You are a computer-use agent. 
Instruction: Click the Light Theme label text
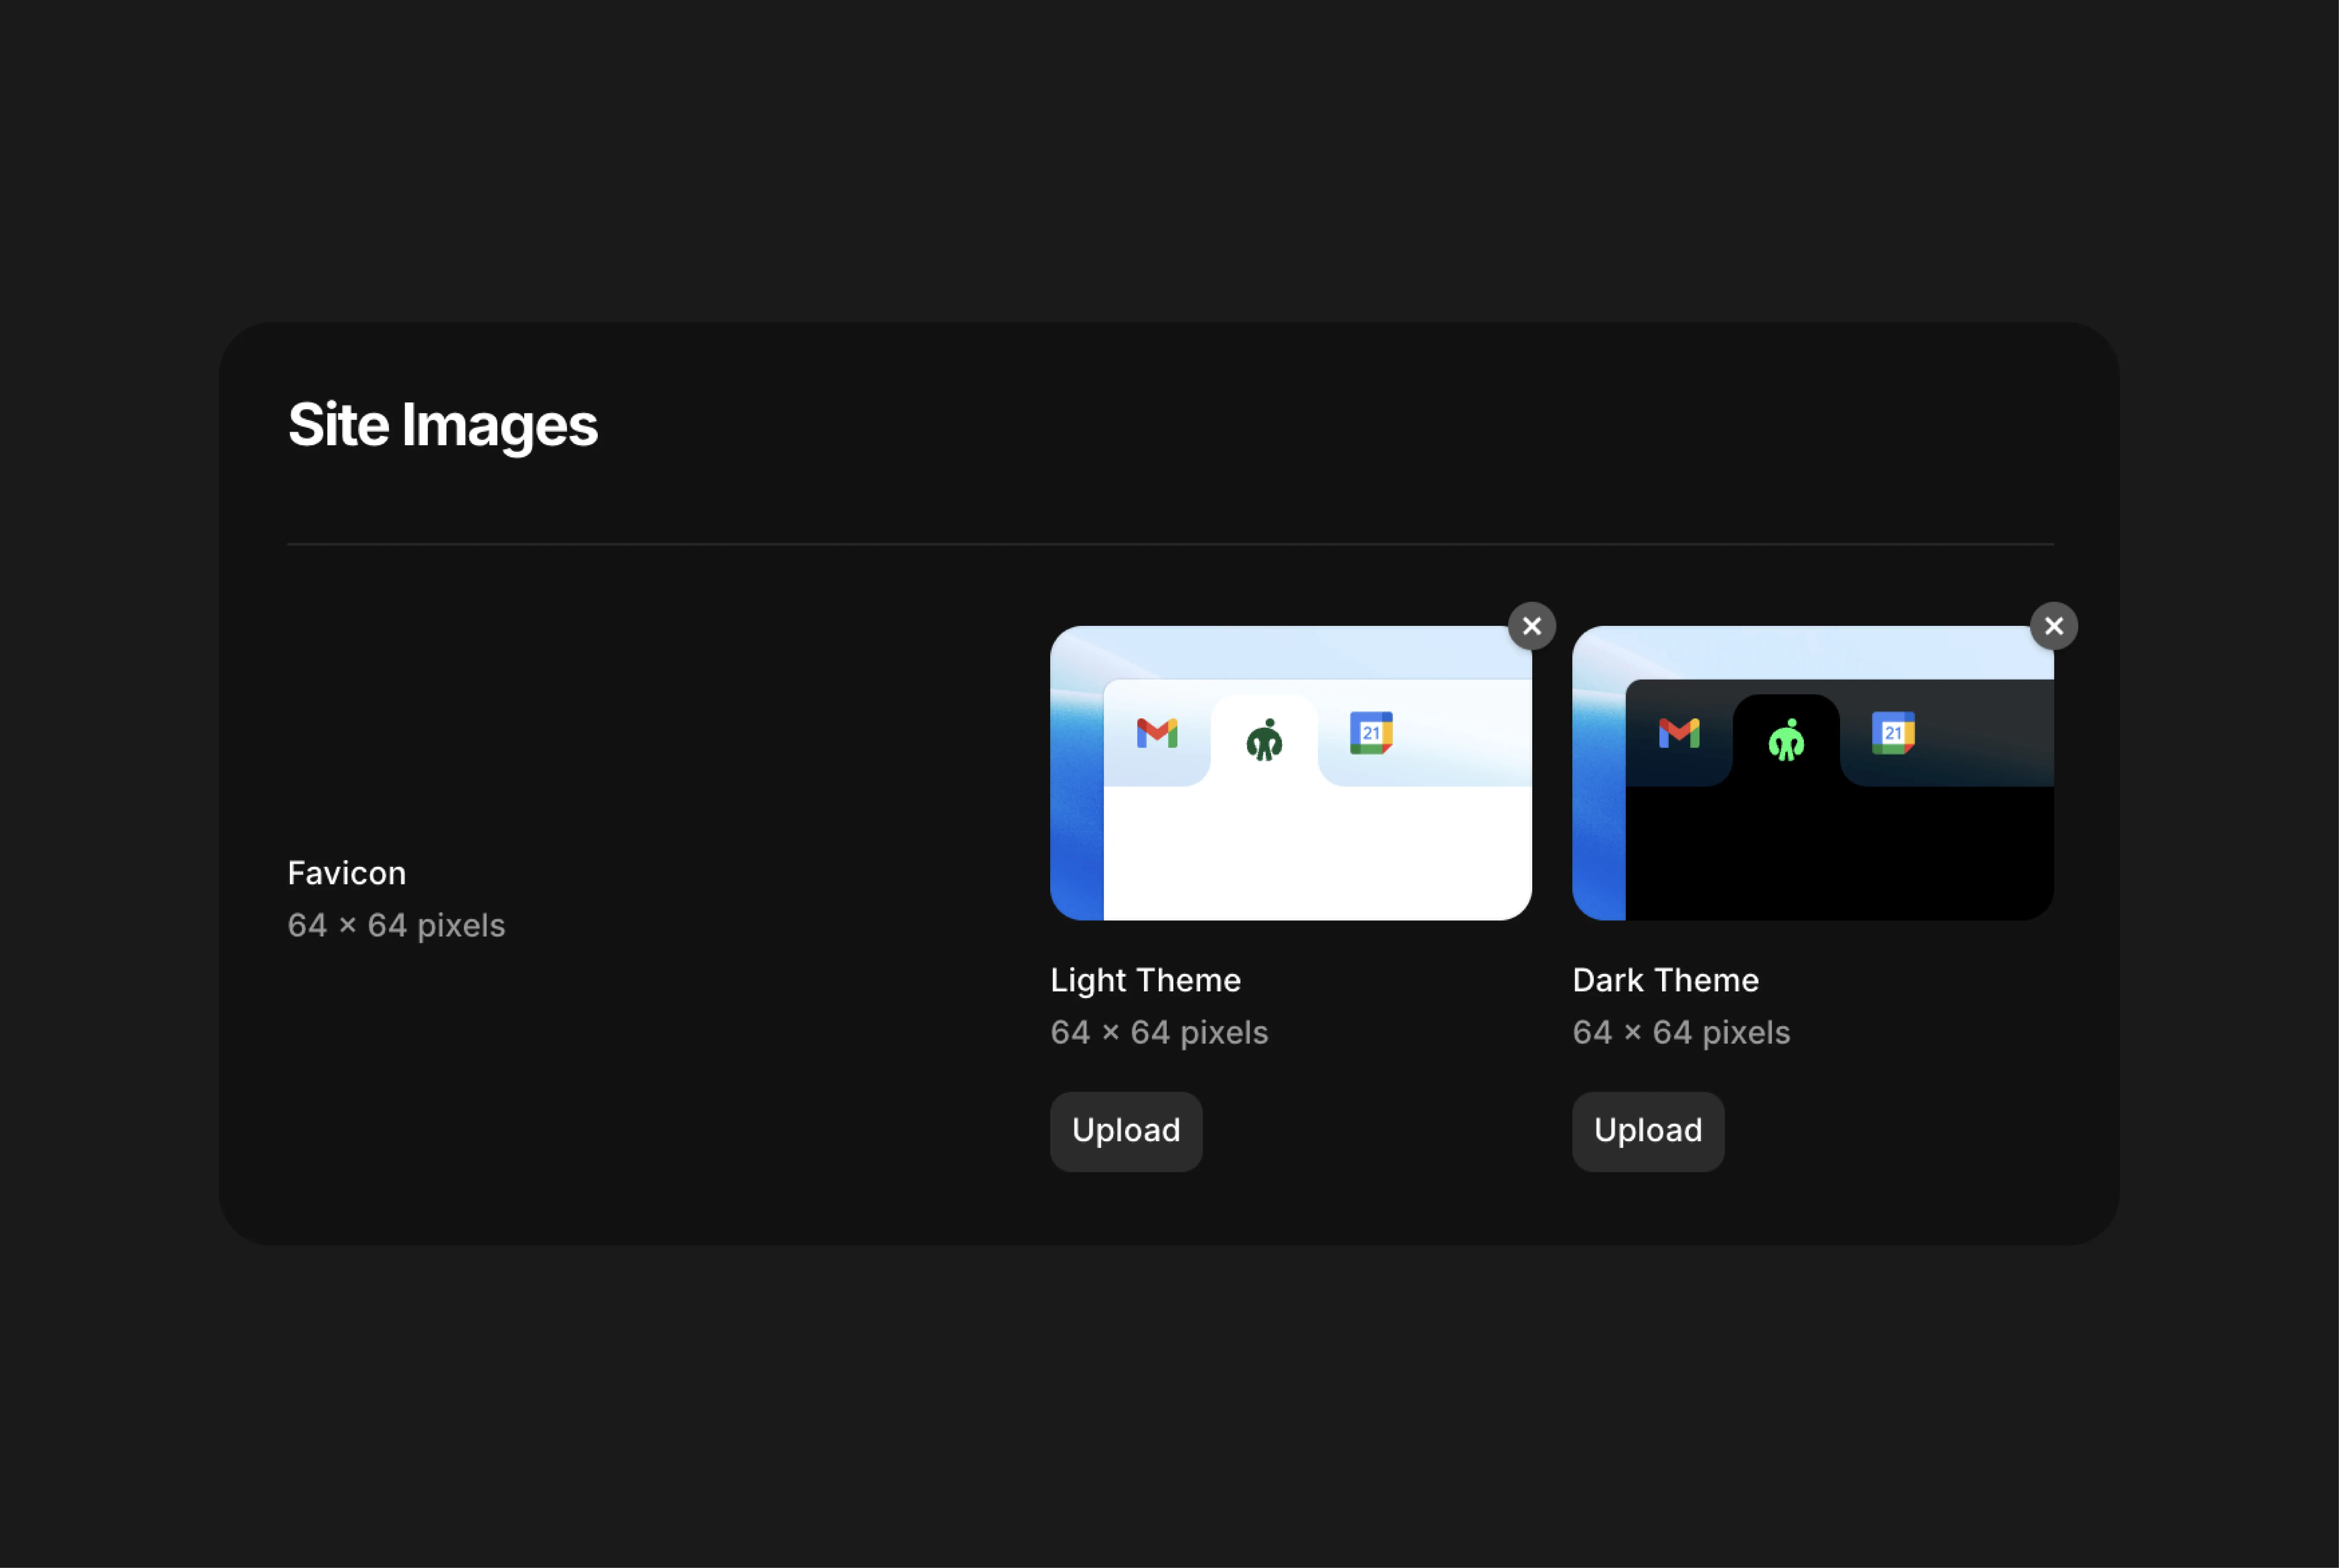1145,980
